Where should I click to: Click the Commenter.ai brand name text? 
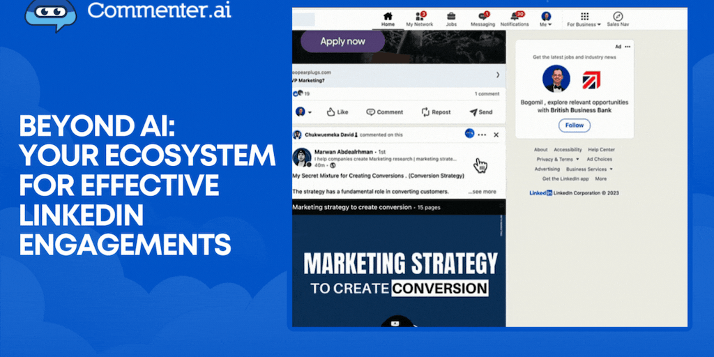click(160, 10)
